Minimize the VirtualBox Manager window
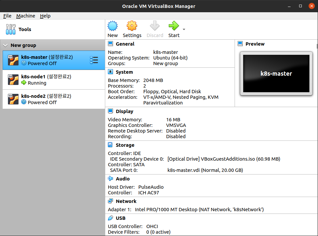Screen dimensions: 318x236 tap(289, 6)
